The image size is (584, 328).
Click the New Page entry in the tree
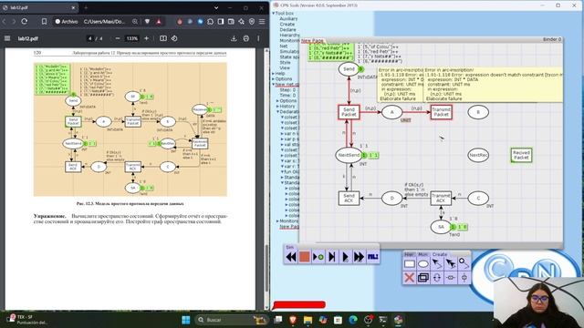[289, 227]
